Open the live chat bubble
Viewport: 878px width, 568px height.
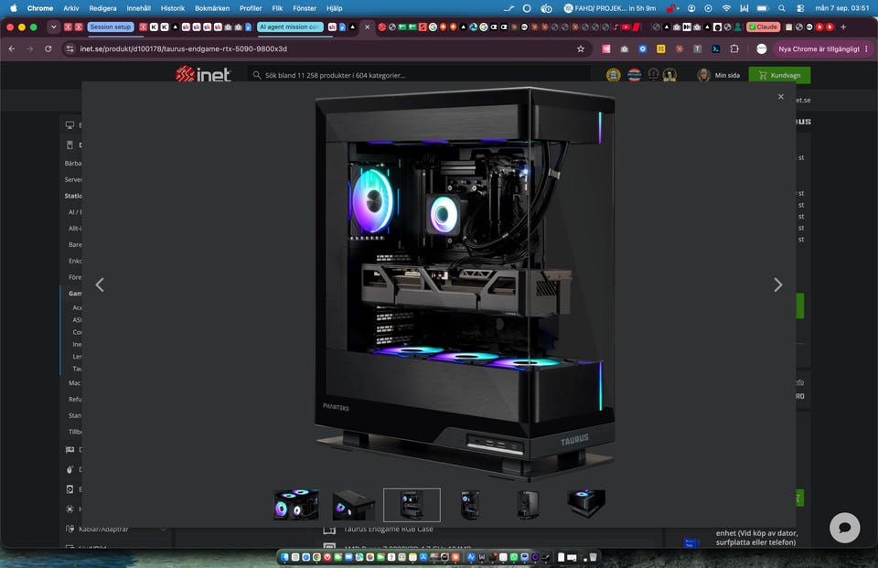pyautogui.click(x=844, y=528)
